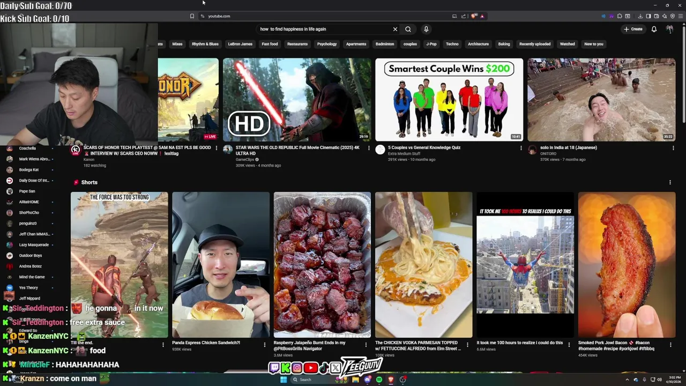
Task: Open the taskbar clock showing 3:02 PM
Action: tap(672, 380)
